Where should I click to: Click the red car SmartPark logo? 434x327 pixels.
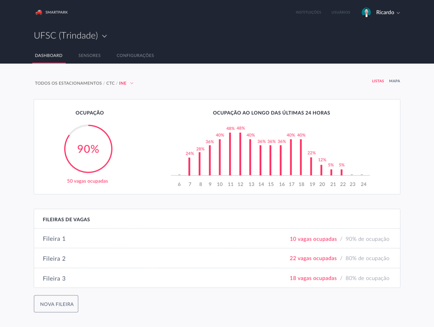(39, 12)
